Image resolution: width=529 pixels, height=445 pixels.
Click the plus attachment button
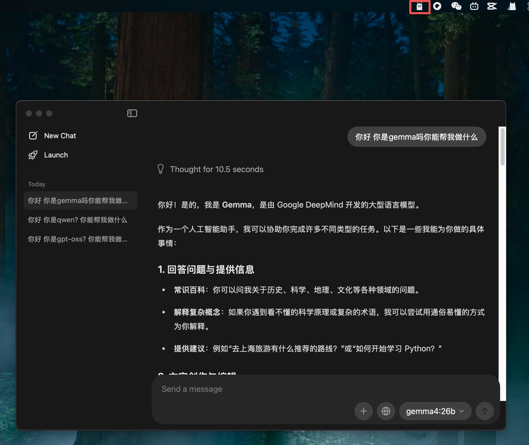[x=364, y=411]
